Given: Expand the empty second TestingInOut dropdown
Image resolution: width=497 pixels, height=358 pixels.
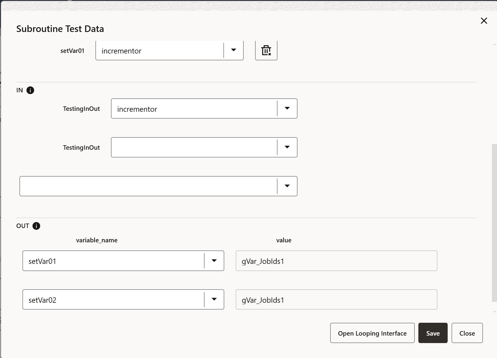Looking at the screenshot, I should pyautogui.click(x=287, y=147).
